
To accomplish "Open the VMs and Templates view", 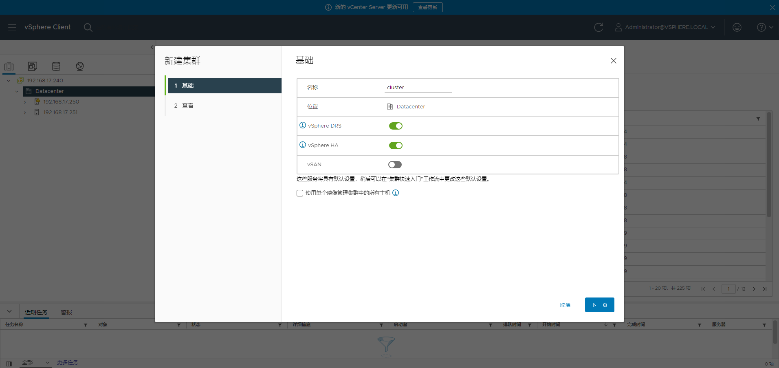I will click(33, 66).
